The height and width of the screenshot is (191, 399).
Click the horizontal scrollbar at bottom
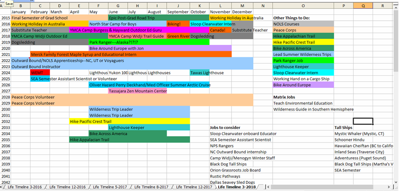coord(324,187)
